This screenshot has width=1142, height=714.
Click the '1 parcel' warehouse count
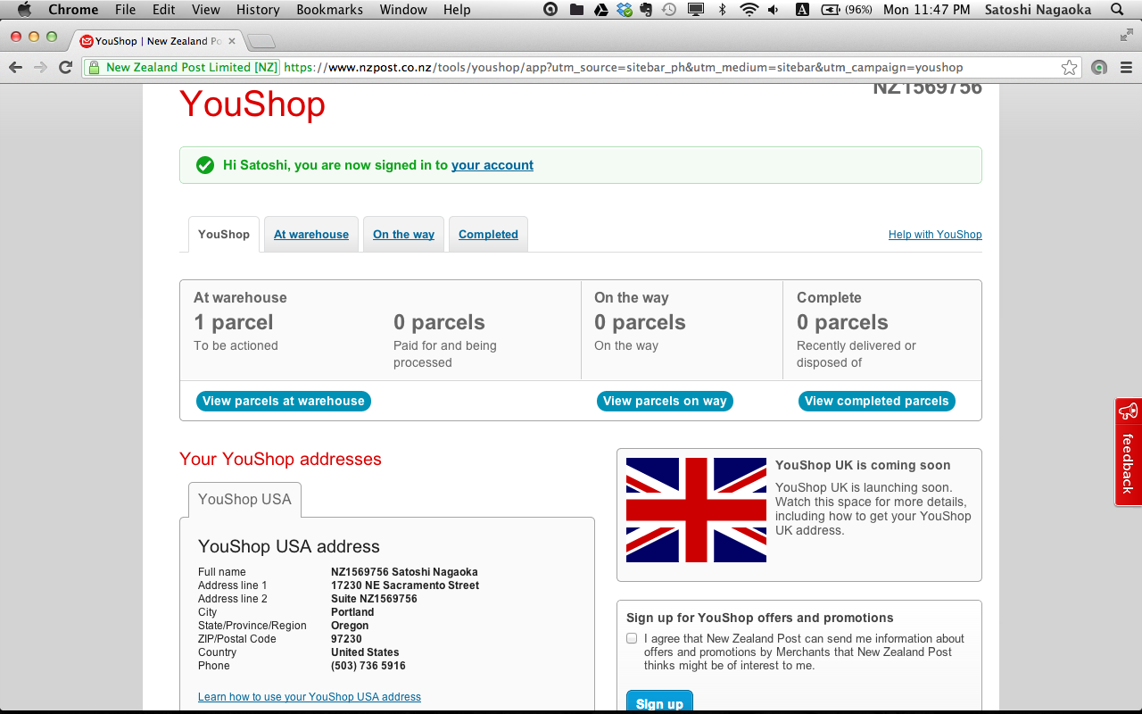click(234, 322)
